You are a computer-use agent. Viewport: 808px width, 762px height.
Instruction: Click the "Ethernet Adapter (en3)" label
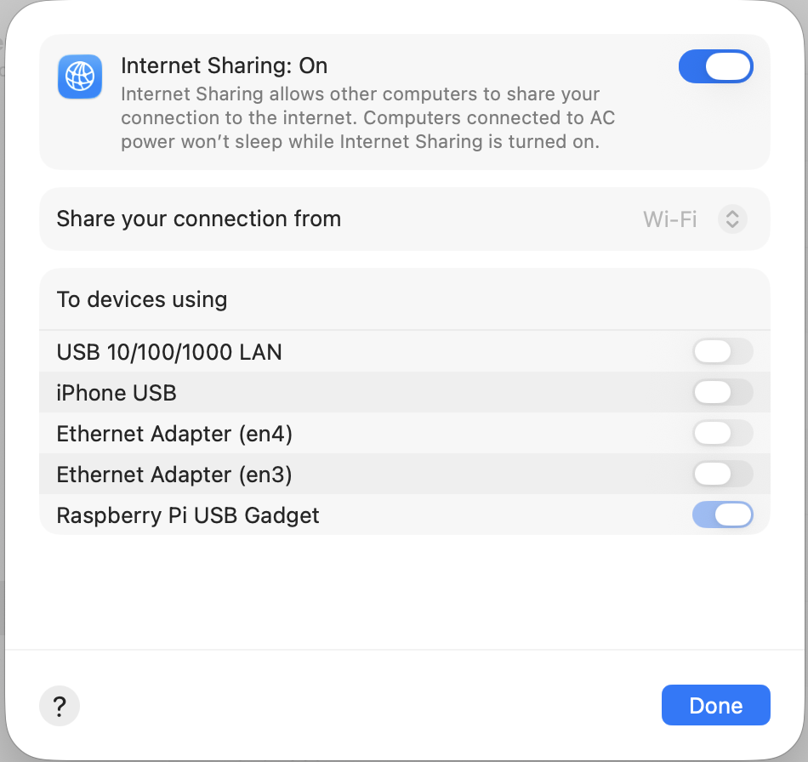(x=174, y=475)
